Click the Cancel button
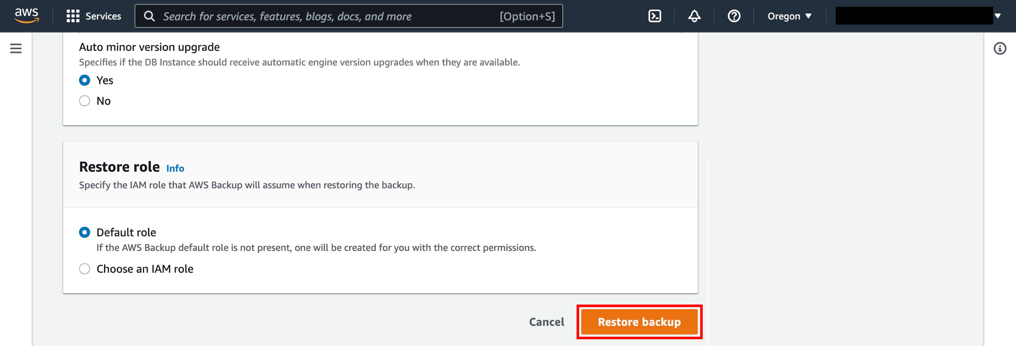The image size is (1016, 346). coord(547,322)
